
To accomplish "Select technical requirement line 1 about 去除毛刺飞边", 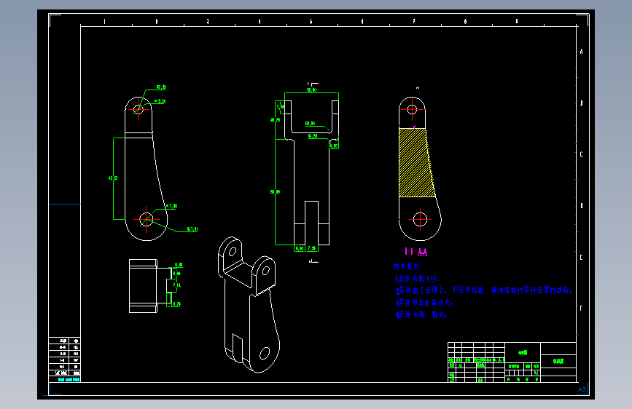I will (x=417, y=279).
